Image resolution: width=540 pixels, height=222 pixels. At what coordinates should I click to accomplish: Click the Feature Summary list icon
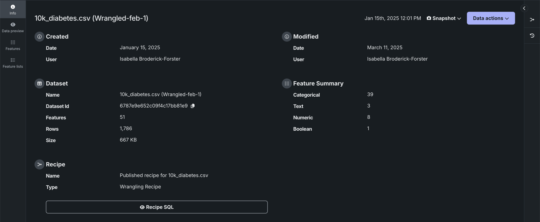(287, 83)
